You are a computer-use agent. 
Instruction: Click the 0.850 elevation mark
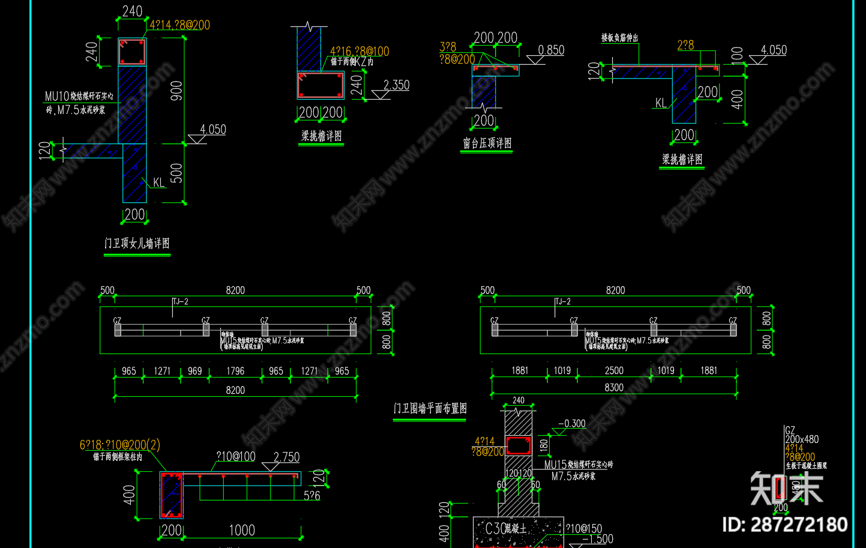pyautogui.click(x=551, y=50)
